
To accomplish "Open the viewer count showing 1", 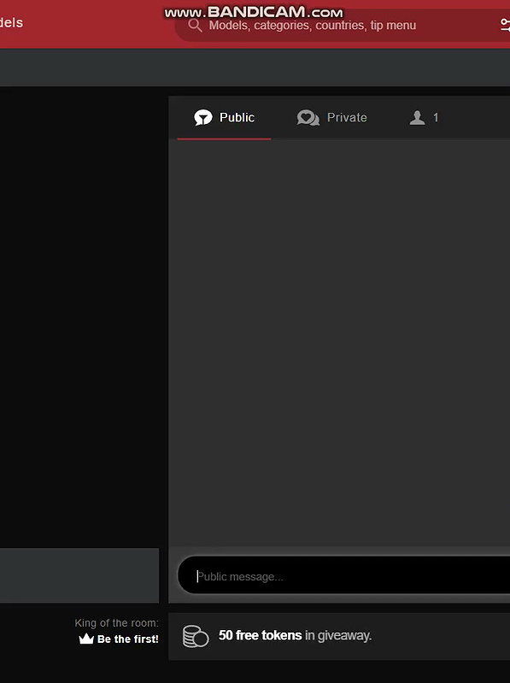I will pos(425,118).
